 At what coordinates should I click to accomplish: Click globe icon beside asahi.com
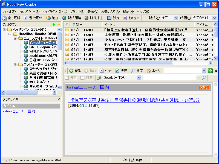26,56
